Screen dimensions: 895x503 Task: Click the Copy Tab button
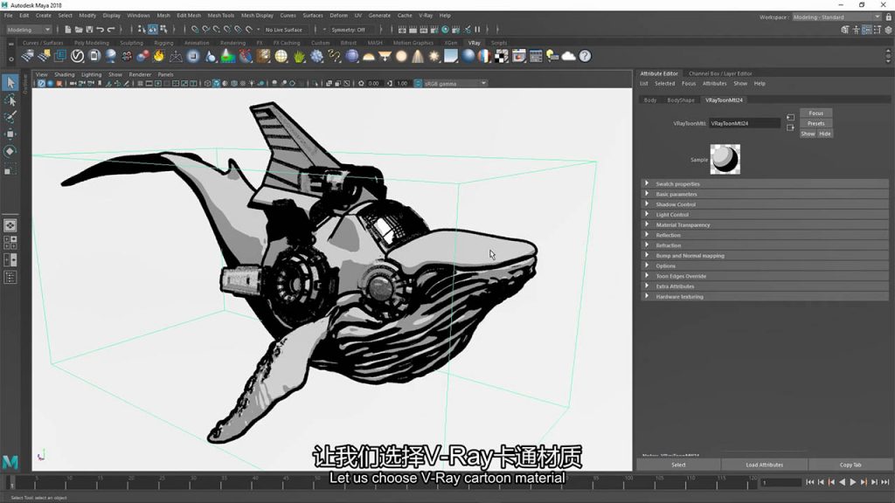coord(850,465)
